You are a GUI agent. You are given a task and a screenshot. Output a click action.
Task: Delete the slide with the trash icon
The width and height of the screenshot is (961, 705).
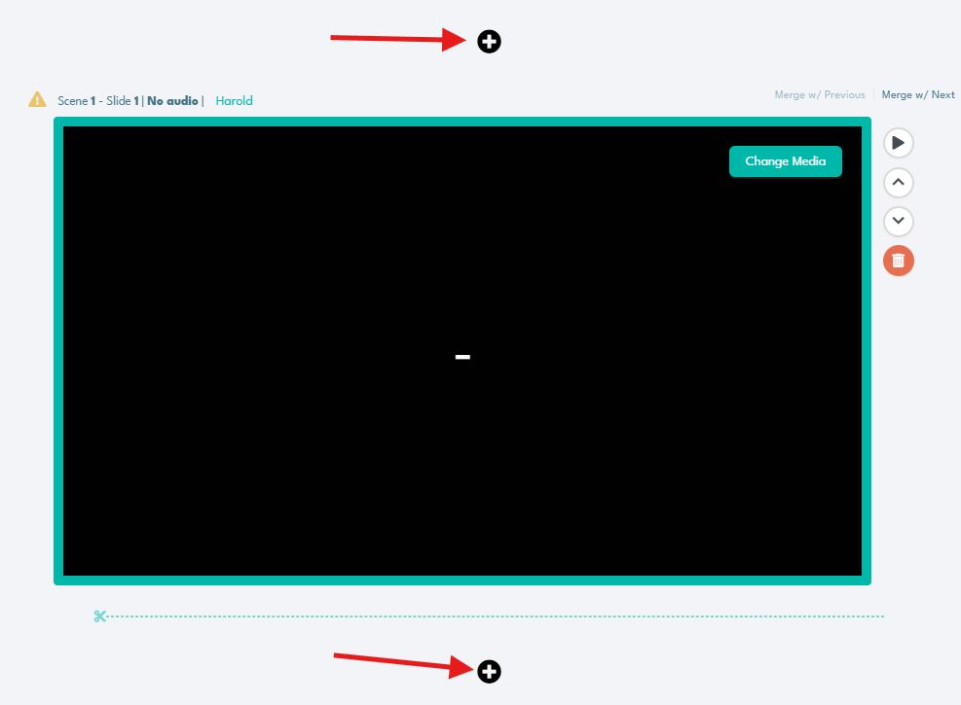click(898, 261)
